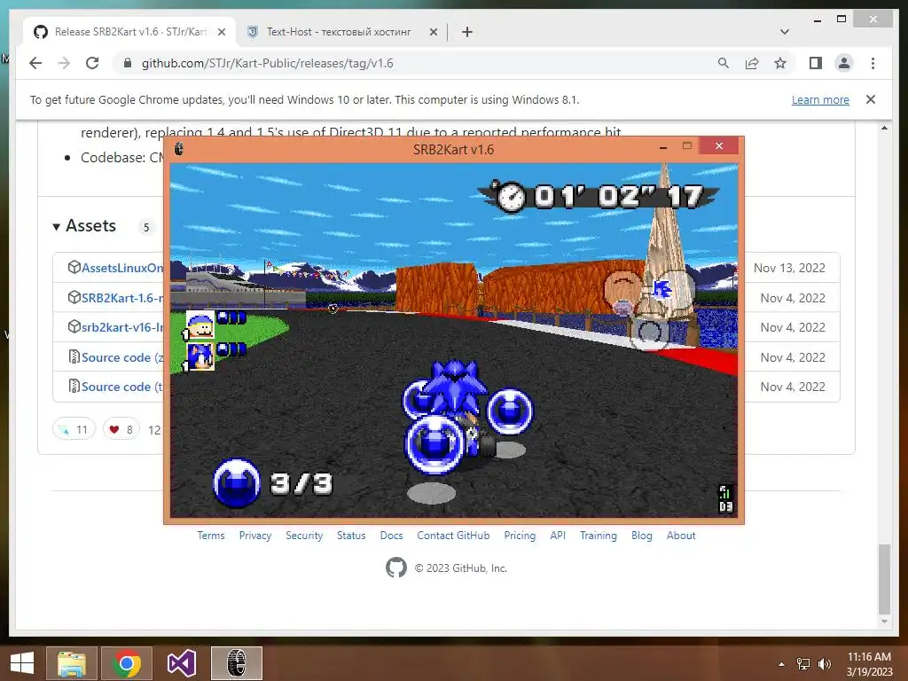Viewport: 908px width, 681px height.
Task: Open the Security footer link
Action: point(304,536)
